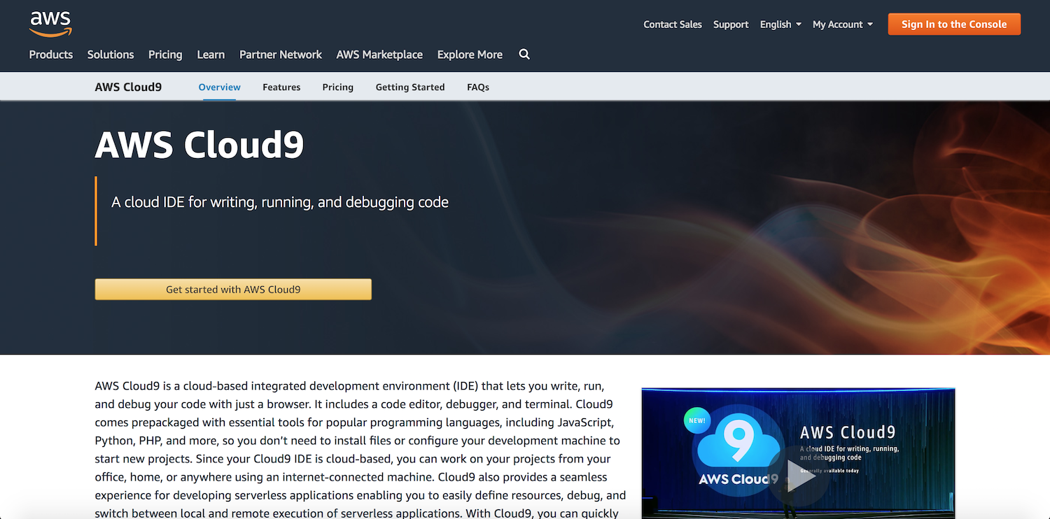The image size is (1050, 519).
Task: Click the AWS logo
Action: coord(50,24)
